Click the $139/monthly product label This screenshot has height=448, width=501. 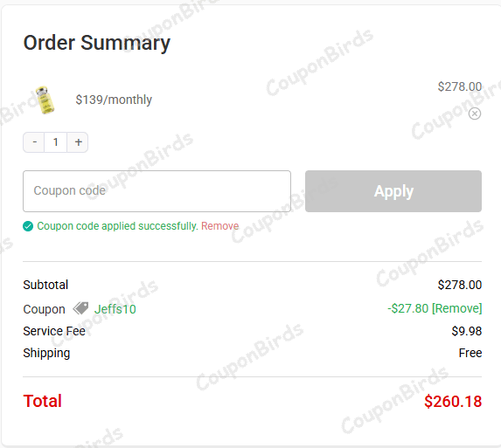click(x=114, y=100)
